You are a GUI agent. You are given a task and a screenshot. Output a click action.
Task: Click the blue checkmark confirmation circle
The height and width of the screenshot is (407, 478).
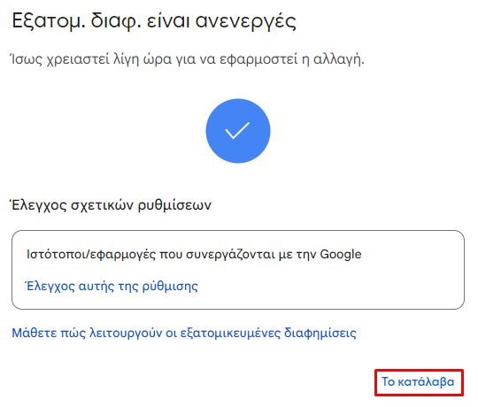point(238,131)
